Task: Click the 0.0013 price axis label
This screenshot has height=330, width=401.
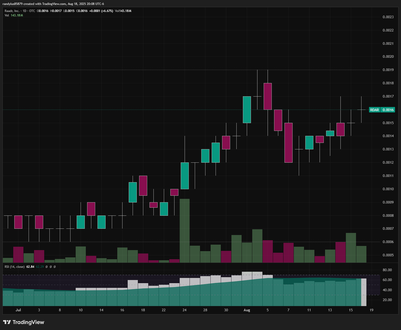Action: coord(388,149)
